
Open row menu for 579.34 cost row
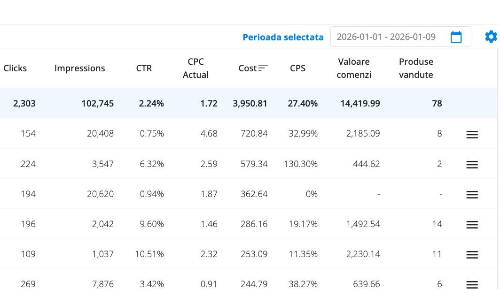(x=472, y=165)
